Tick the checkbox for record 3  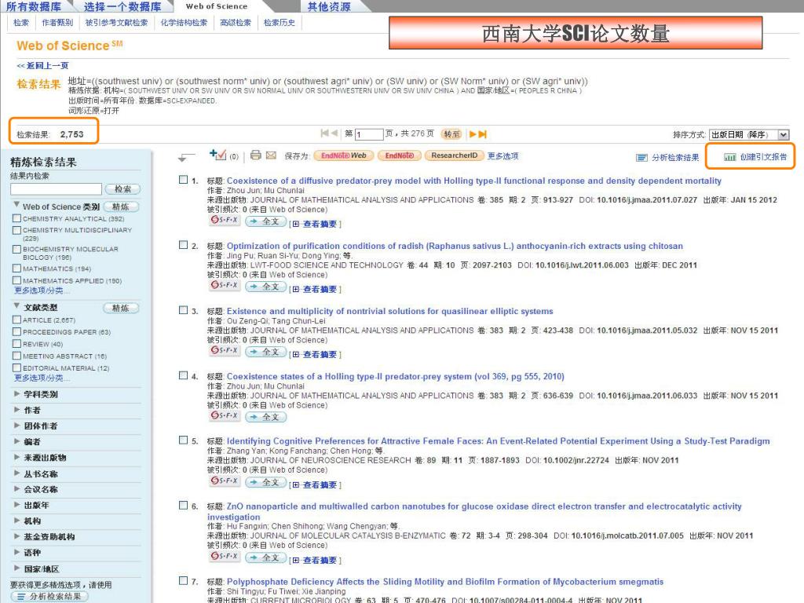coord(183,310)
